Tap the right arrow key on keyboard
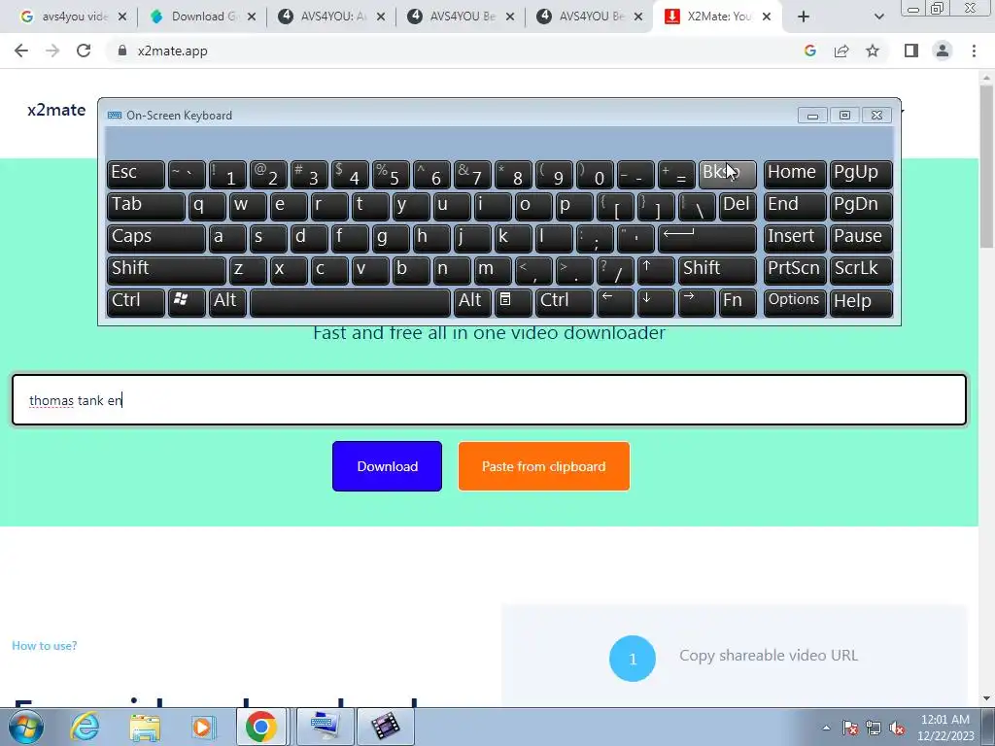The image size is (995, 746). [697, 303]
